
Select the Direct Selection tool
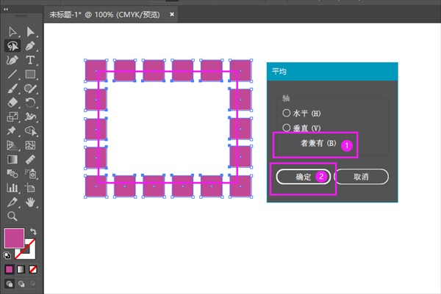pos(31,31)
